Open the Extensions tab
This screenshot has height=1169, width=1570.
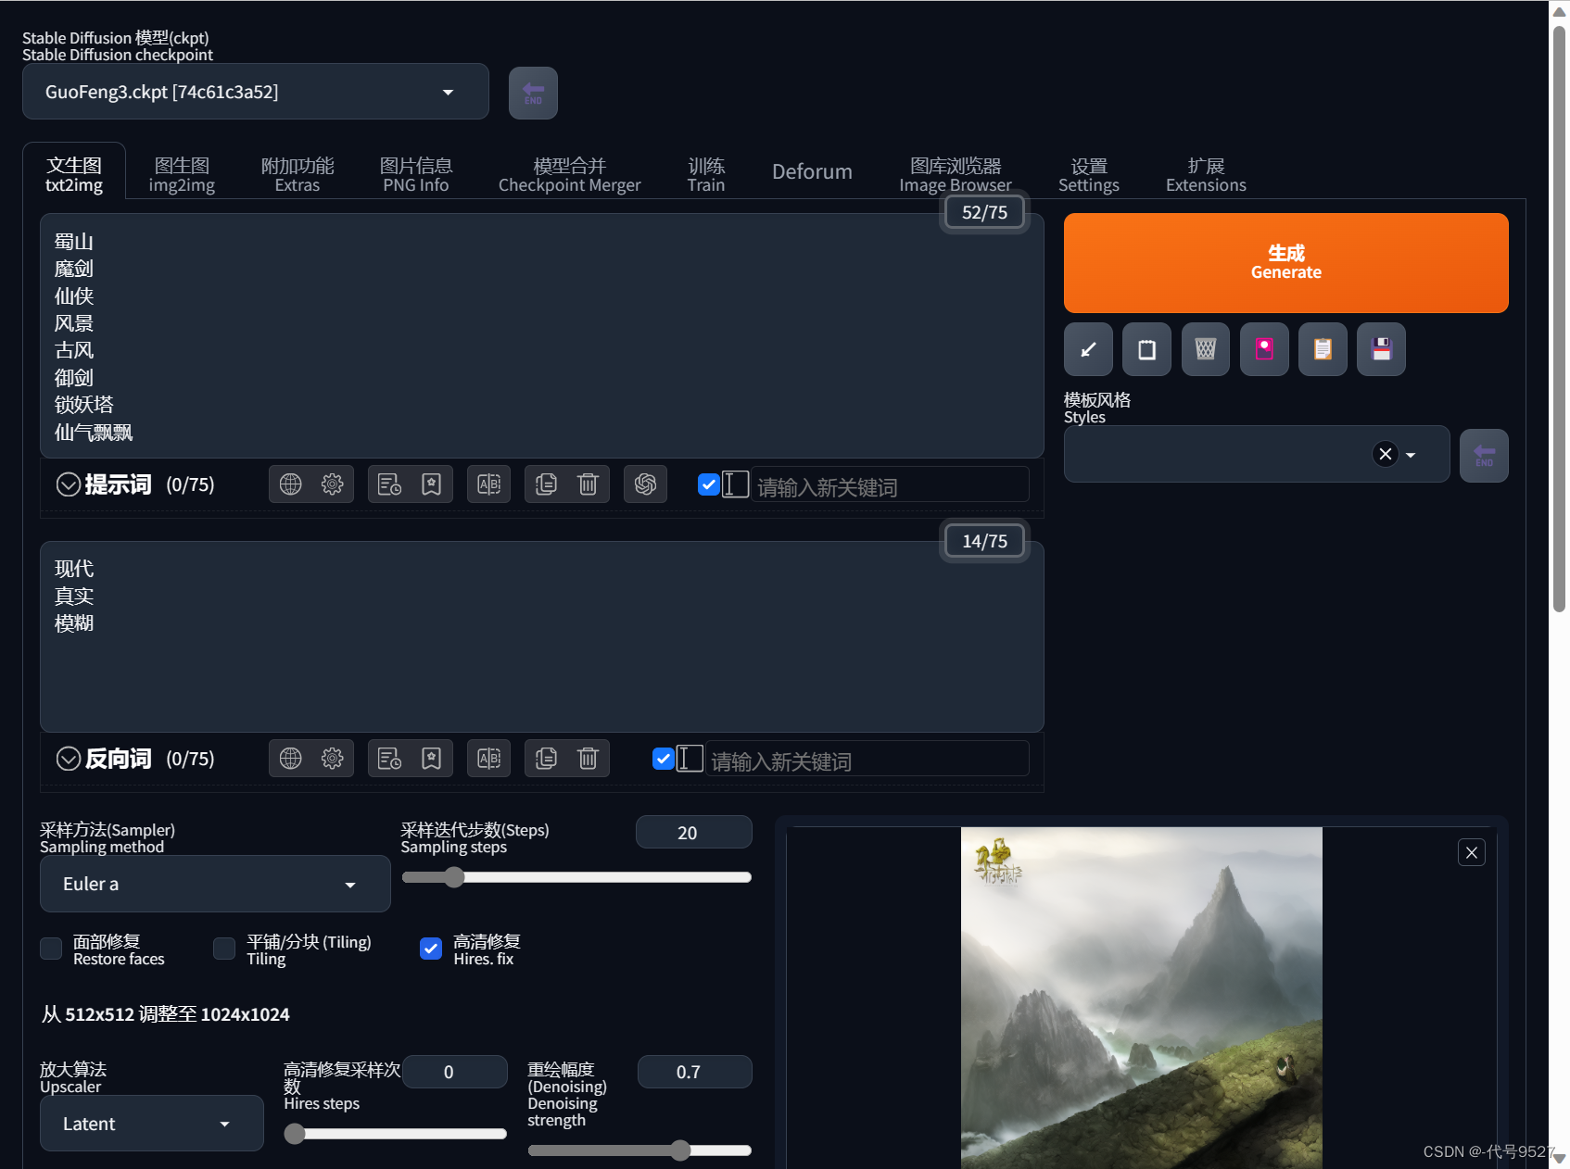pyautogui.click(x=1206, y=174)
